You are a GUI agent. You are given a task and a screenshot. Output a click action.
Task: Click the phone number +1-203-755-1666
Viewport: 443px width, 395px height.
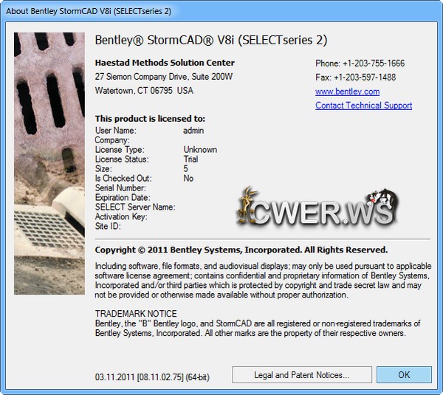pyautogui.click(x=374, y=63)
